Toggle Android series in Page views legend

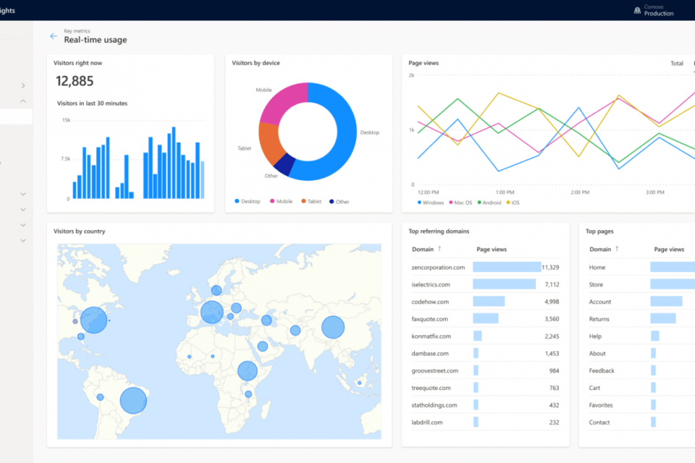point(490,203)
